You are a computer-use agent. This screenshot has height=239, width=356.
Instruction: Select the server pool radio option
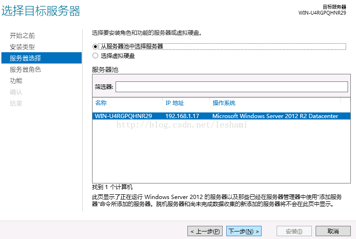95,47
